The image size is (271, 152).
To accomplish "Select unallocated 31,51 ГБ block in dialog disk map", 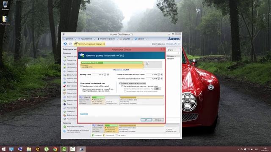I will pyautogui.click(x=112, y=100).
